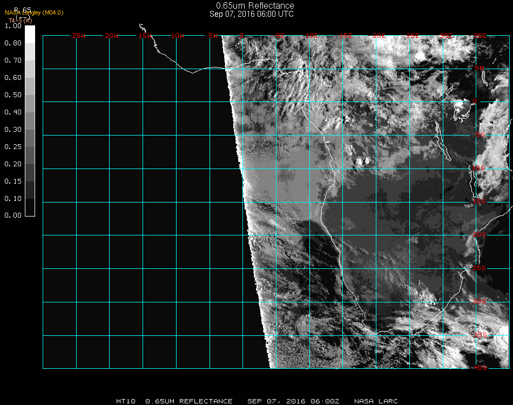Click the '25S' latitude label
The width and height of the screenshot is (513, 405).
tap(480, 268)
